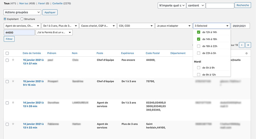Open entry dated 15 janvier 2021 à 9 h 15 min
256x139 pixels.
[x=33, y=83]
